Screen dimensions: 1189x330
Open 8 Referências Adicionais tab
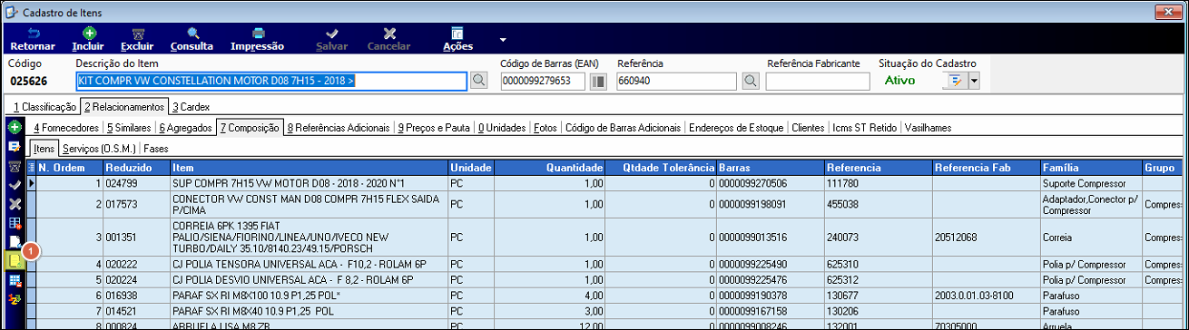(x=339, y=128)
